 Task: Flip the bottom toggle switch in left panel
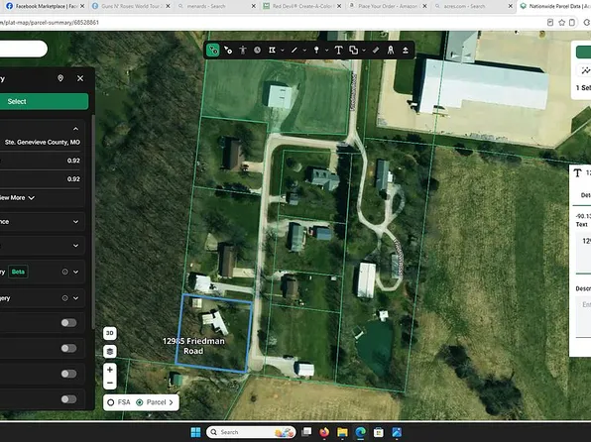(x=69, y=399)
